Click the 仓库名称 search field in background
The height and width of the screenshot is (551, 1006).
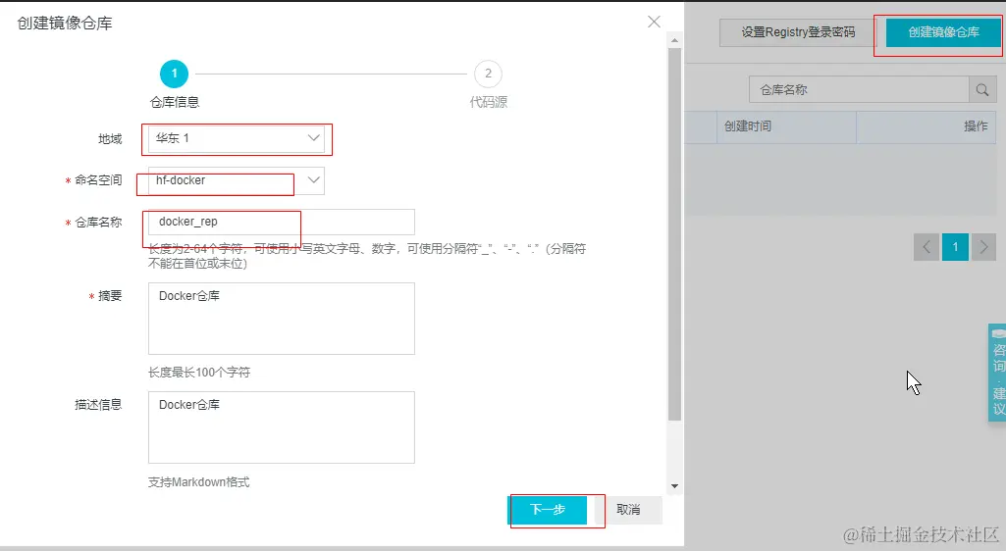(859, 89)
